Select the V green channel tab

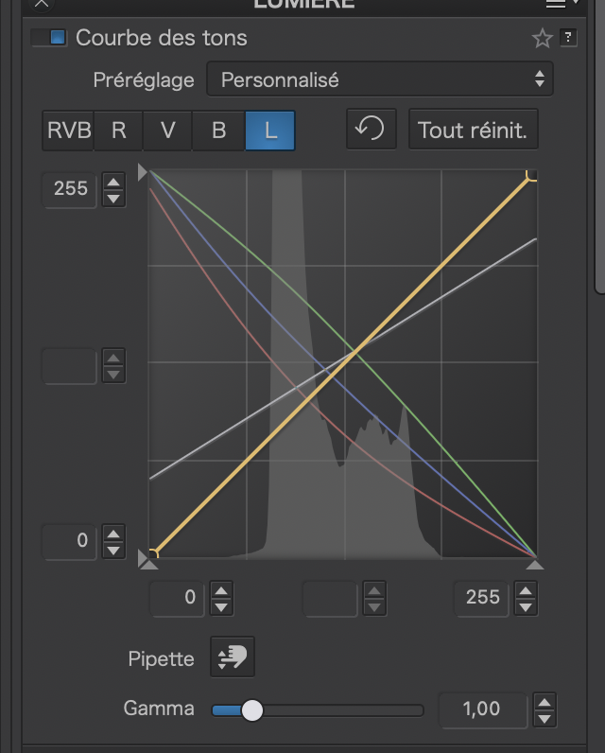click(x=168, y=131)
